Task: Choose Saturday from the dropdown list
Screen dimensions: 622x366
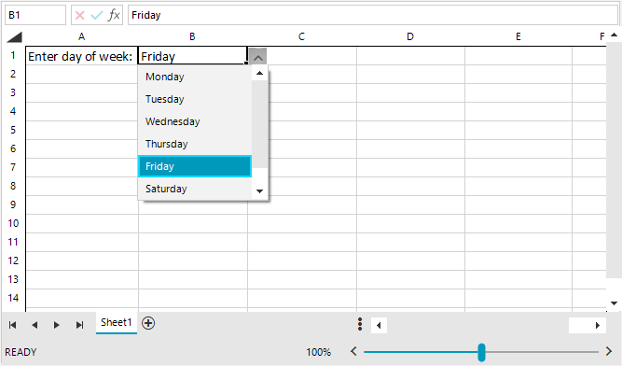Action: pyautogui.click(x=195, y=189)
